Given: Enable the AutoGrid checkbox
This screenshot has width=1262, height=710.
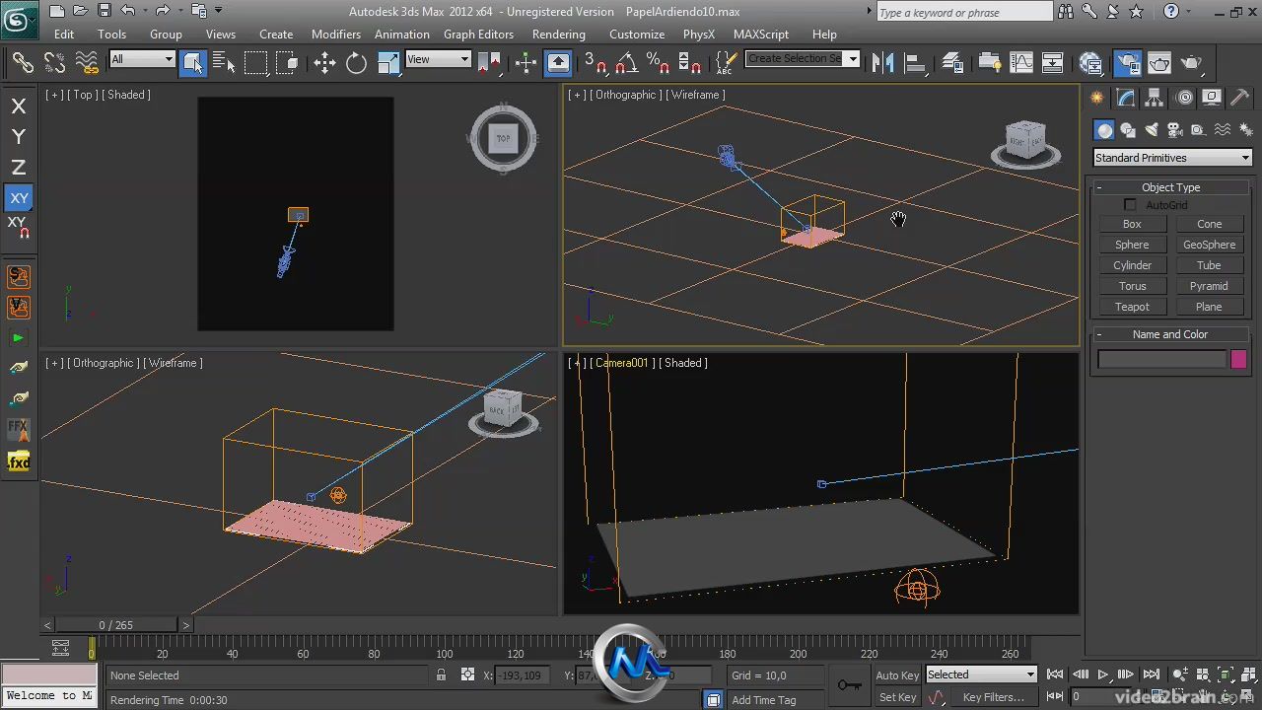Looking at the screenshot, I should click(1130, 205).
